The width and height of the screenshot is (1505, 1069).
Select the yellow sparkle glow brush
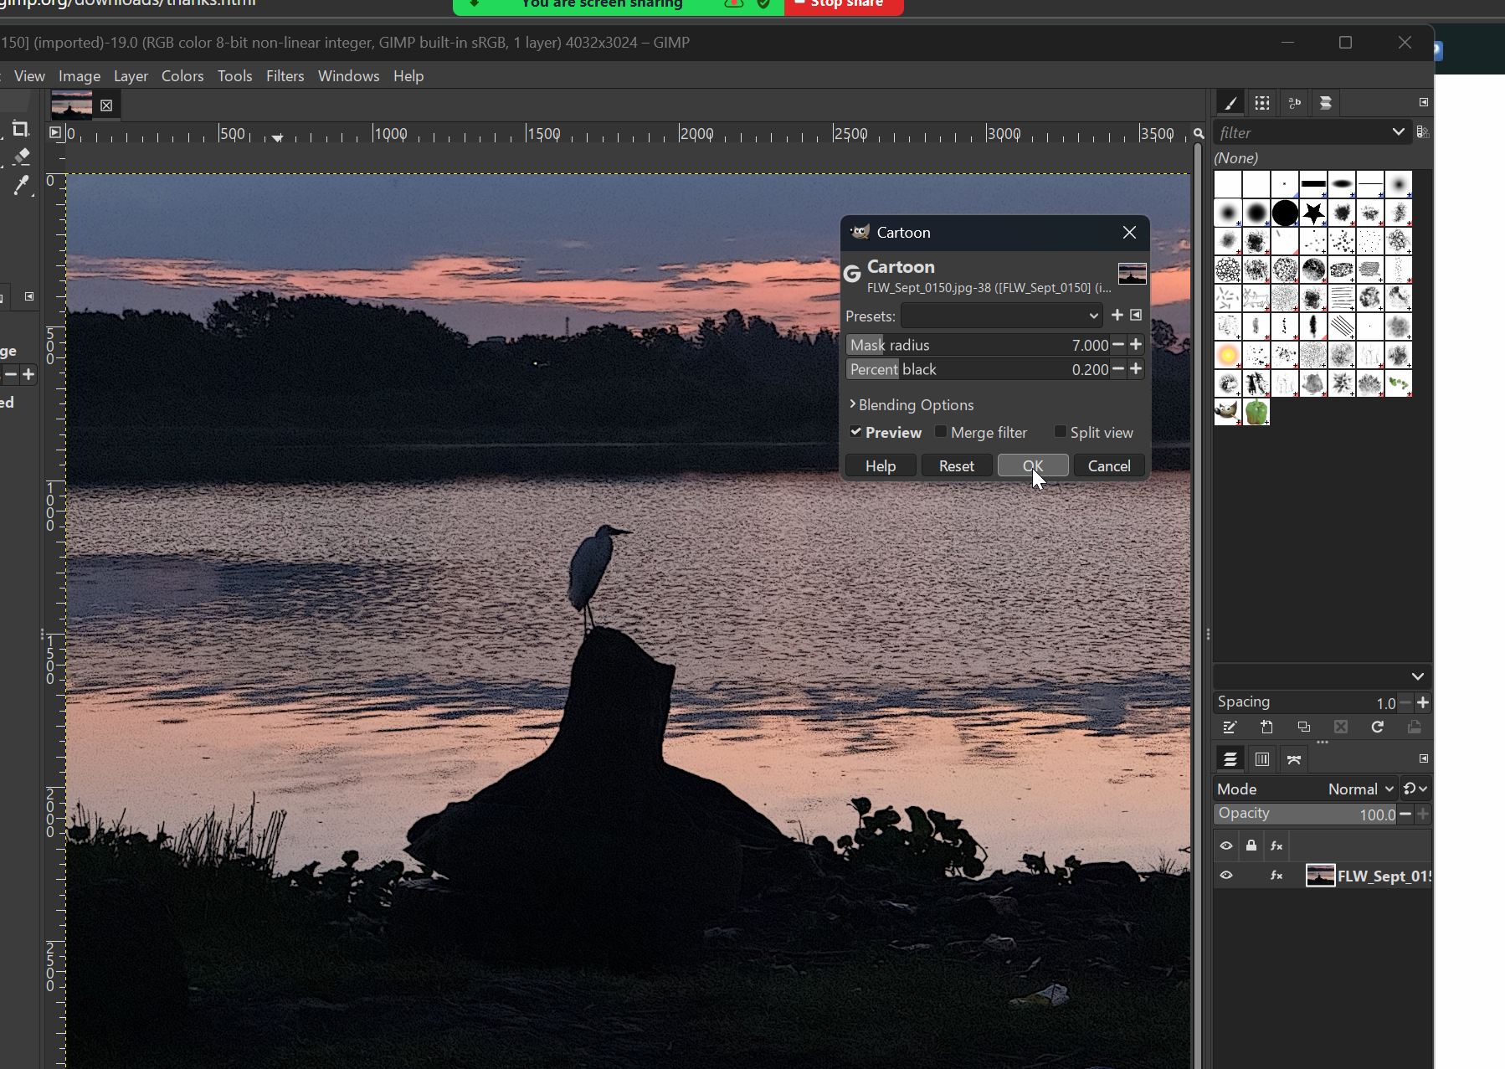[x=1228, y=355]
